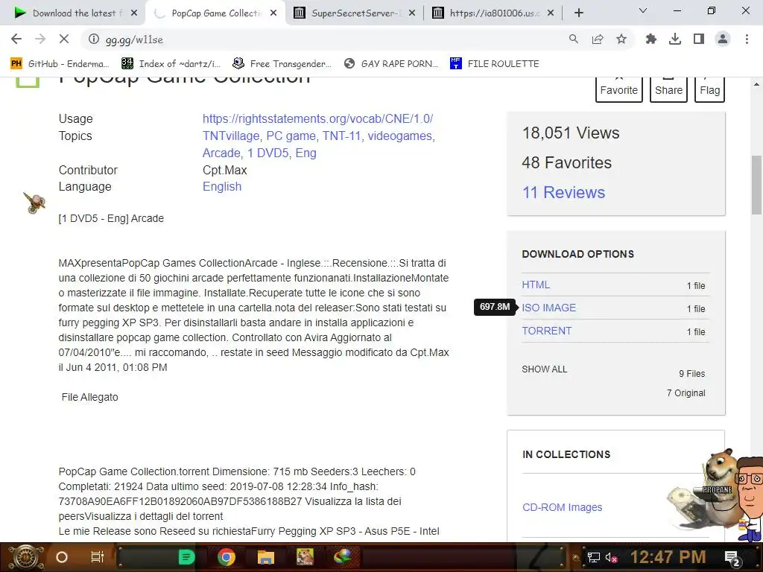The width and height of the screenshot is (763, 572).
Task: Open the green chat app on the taskbar
Action: click(186, 557)
